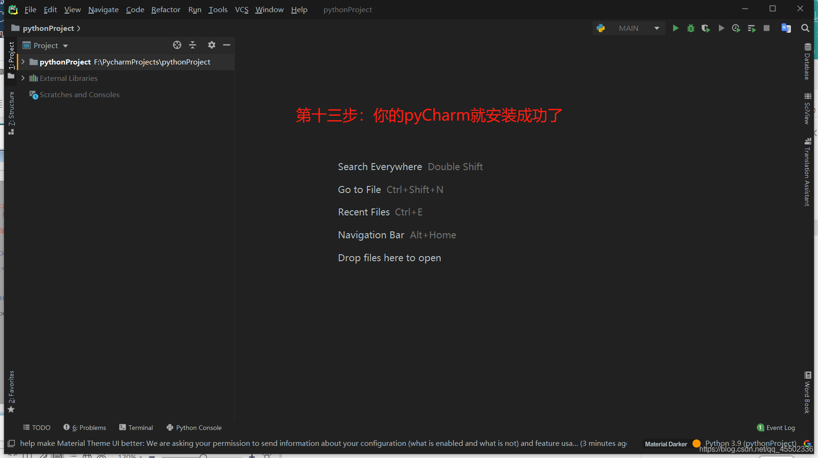Click the Profile run icon with clock
Screen dimensions: 818x458
[736, 29]
